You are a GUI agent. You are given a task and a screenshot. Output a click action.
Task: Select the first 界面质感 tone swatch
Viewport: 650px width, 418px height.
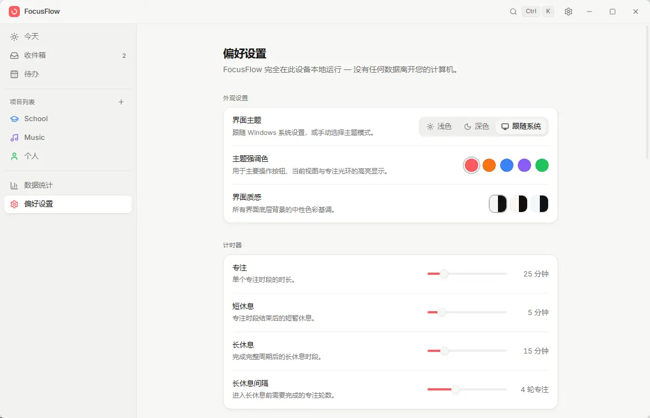click(x=498, y=204)
